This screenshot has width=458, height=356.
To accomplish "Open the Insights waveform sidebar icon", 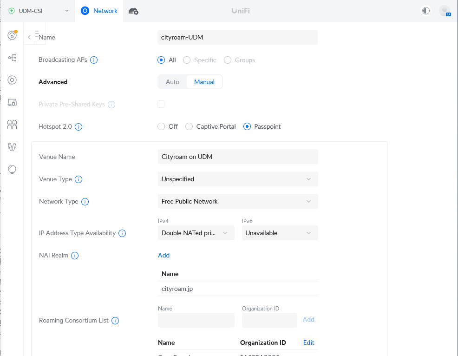I will [12, 147].
